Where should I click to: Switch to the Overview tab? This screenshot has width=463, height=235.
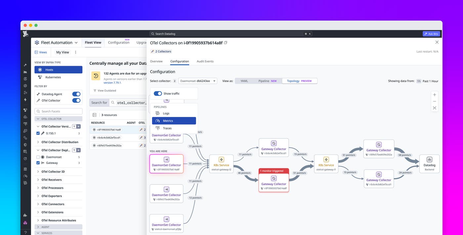click(x=156, y=61)
